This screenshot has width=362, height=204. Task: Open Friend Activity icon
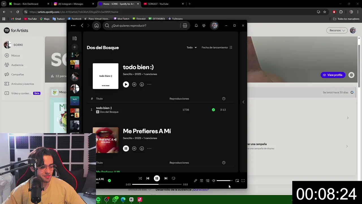(204, 25)
